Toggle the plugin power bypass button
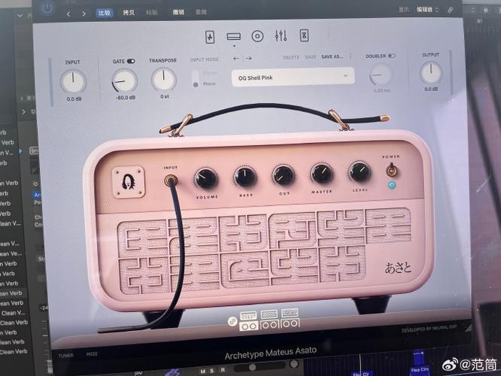501x376 pixels. [47, 8]
